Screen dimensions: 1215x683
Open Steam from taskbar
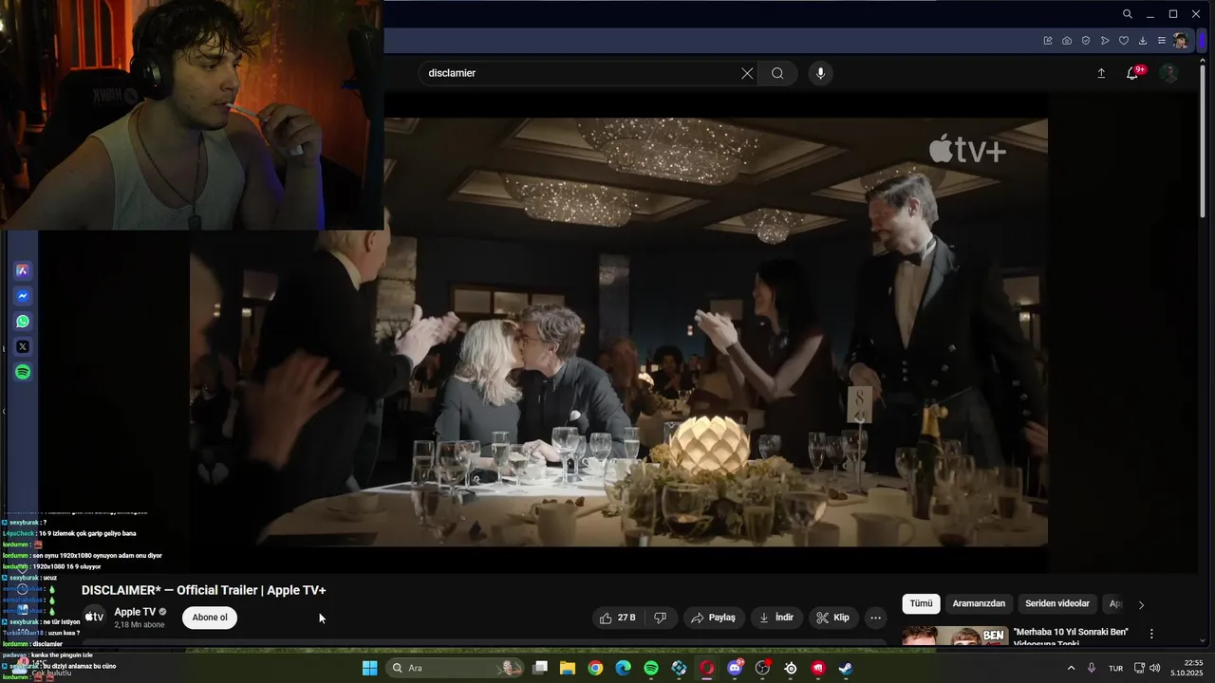(x=846, y=668)
